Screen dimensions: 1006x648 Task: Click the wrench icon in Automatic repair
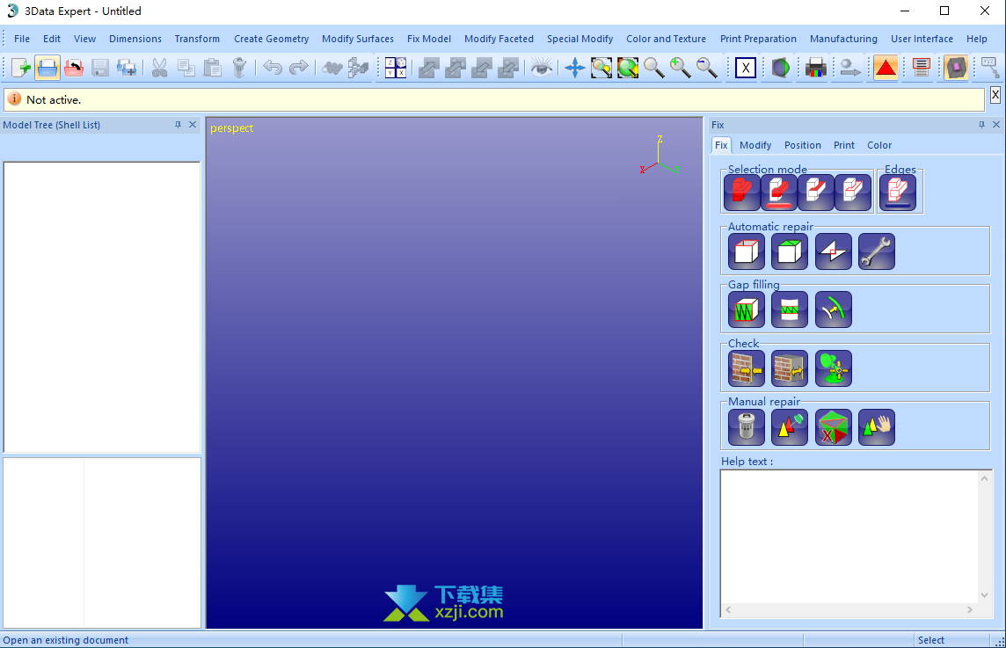[x=876, y=251]
